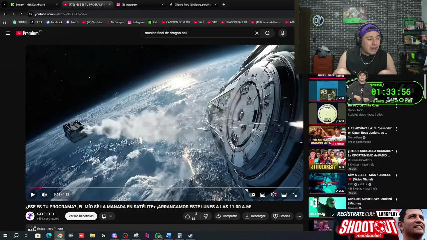Open Carl Cox Sunset Over Scotland title
This screenshot has width=427, height=240.
point(370,201)
